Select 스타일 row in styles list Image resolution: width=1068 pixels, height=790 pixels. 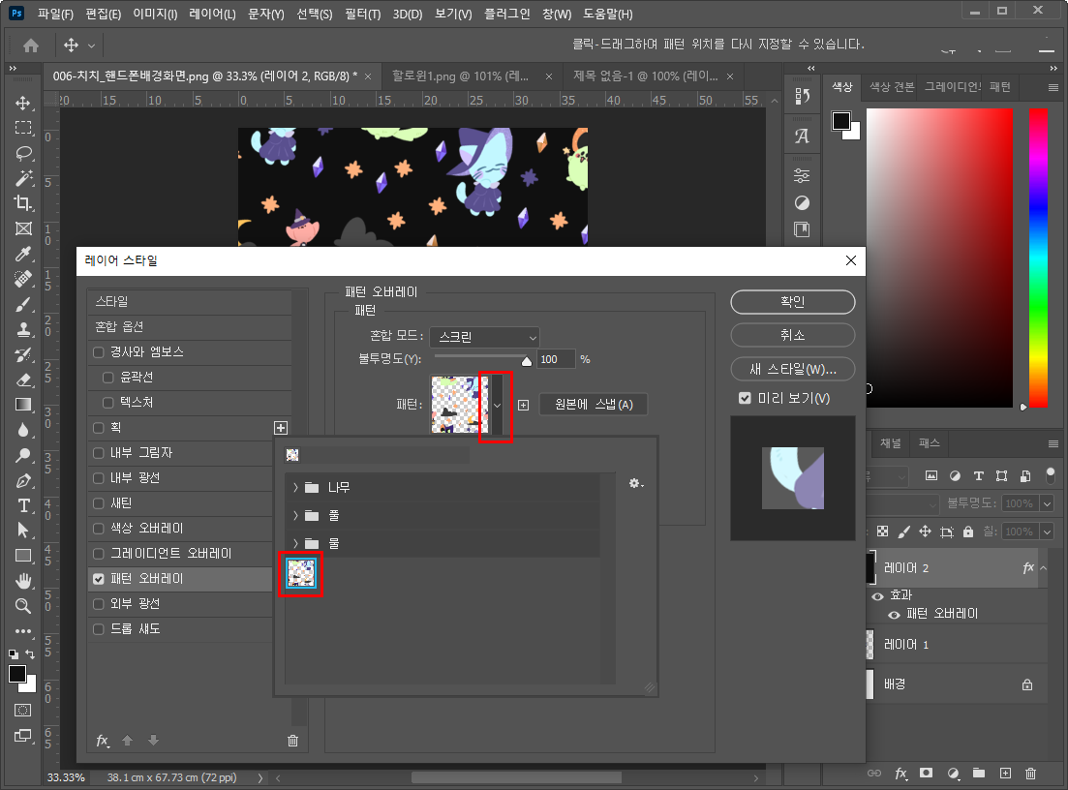190,302
